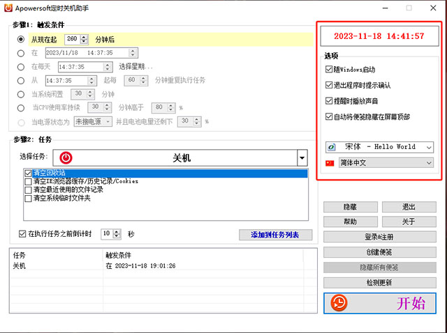Screen dimensions: 447x333
Task: Close the Apowersoft window
Action: (x=433, y=8)
